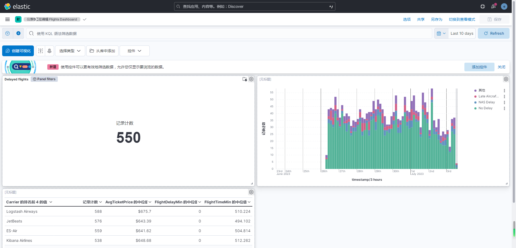Image resolution: width=516 pixels, height=248 pixels.
Task: Dismiss the callout with 关闭 link
Action: tap(501, 67)
